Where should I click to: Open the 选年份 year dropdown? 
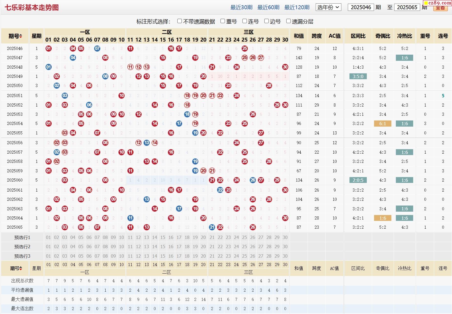pyautogui.click(x=328, y=7)
